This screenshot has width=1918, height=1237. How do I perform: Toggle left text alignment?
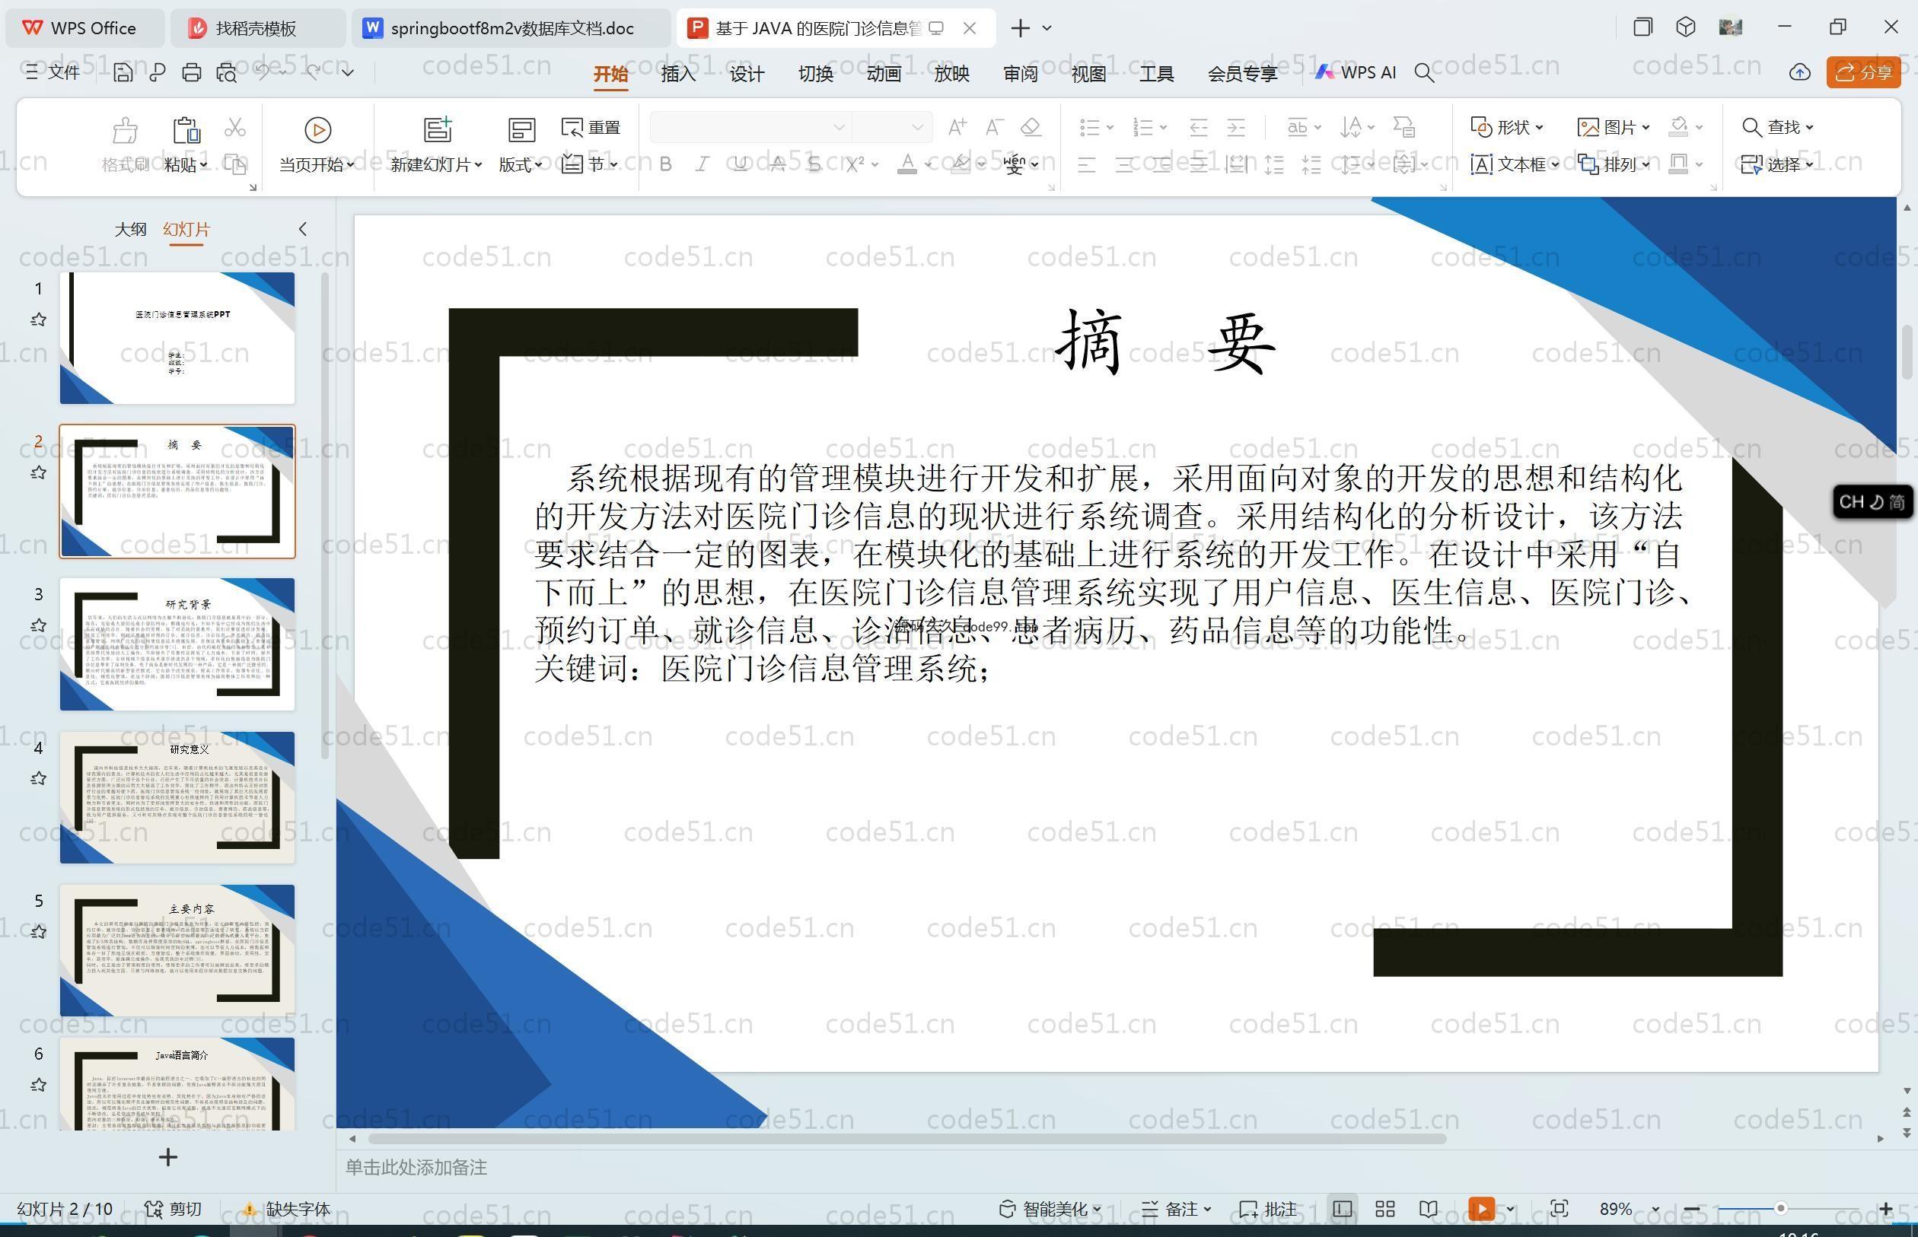pos(1086,166)
